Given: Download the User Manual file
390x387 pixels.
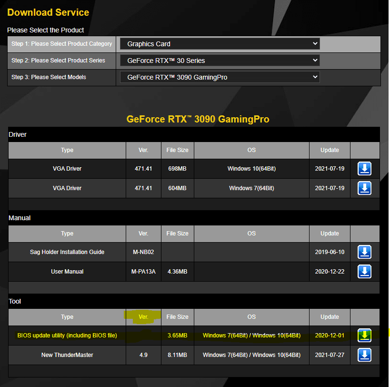Looking at the screenshot, I should pos(364,271).
